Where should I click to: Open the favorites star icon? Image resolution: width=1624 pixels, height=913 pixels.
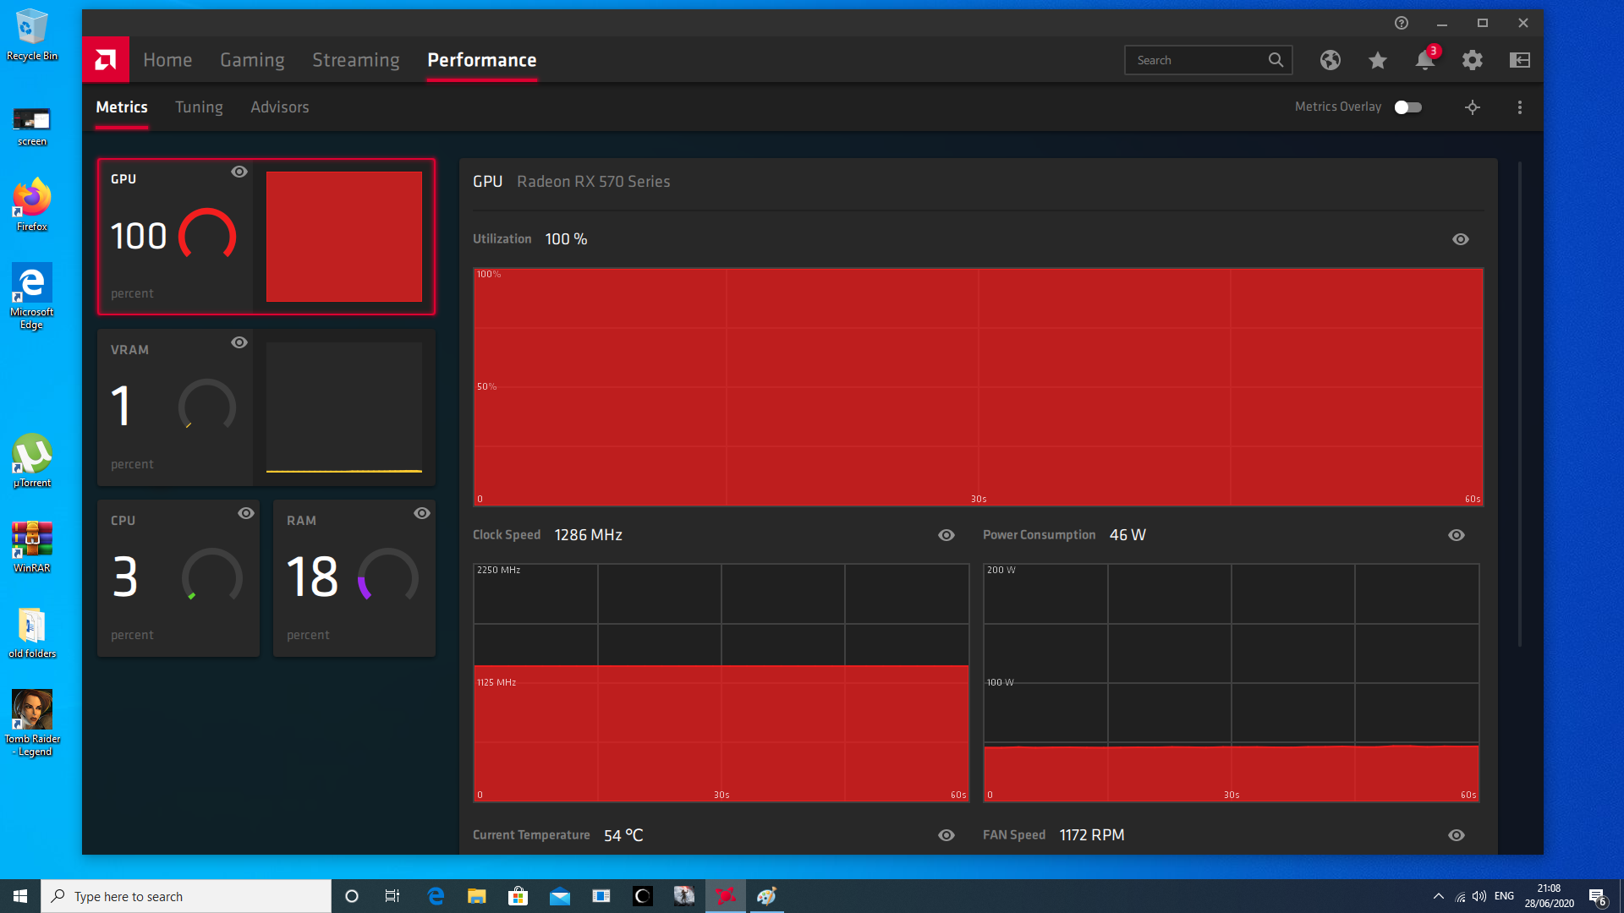[x=1378, y=60]
